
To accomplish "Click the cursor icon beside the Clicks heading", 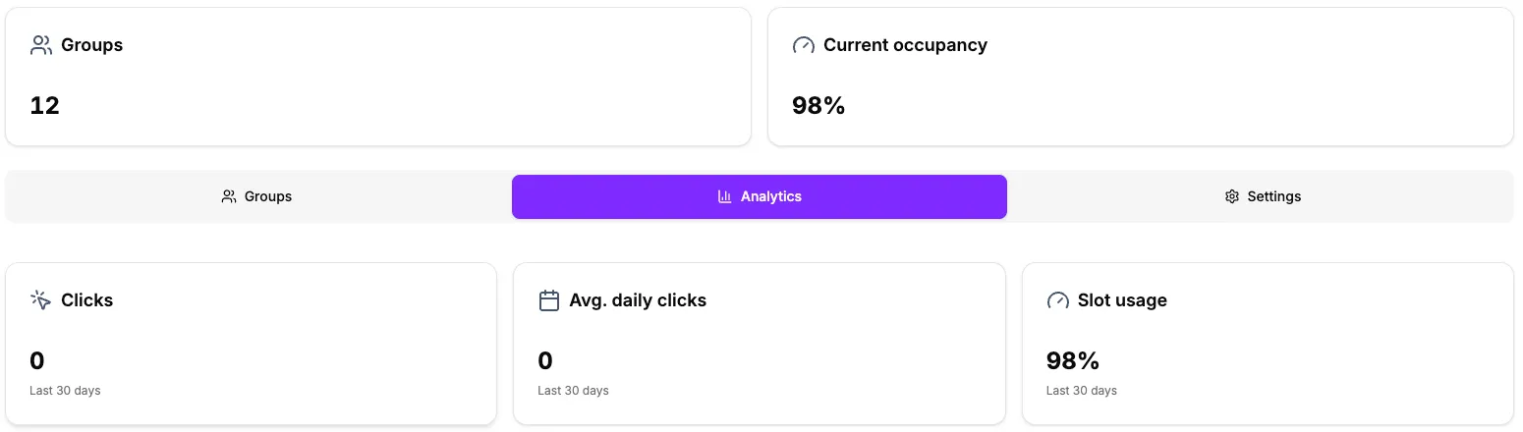I will coord(40,300).
